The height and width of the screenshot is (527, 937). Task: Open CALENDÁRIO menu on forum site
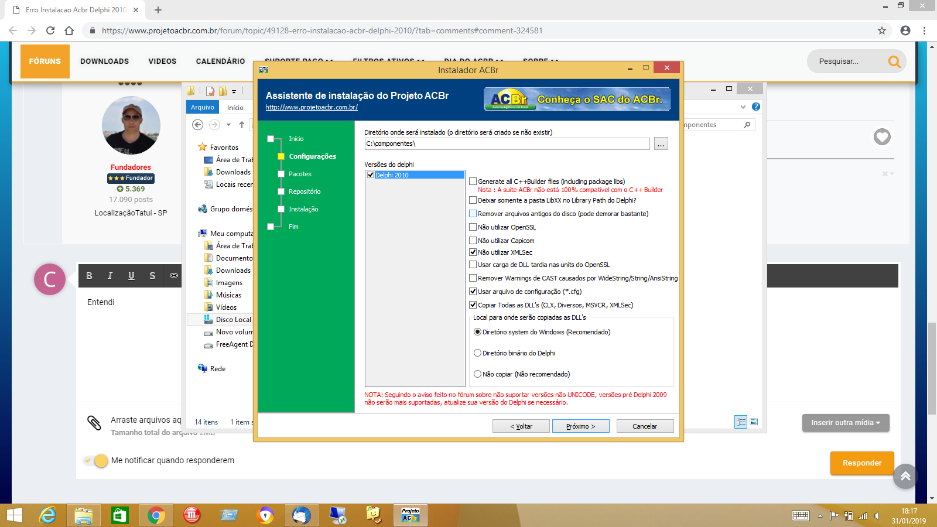pos(221,61)
